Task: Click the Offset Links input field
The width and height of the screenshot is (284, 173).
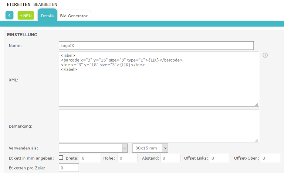Action: [220, 158]
